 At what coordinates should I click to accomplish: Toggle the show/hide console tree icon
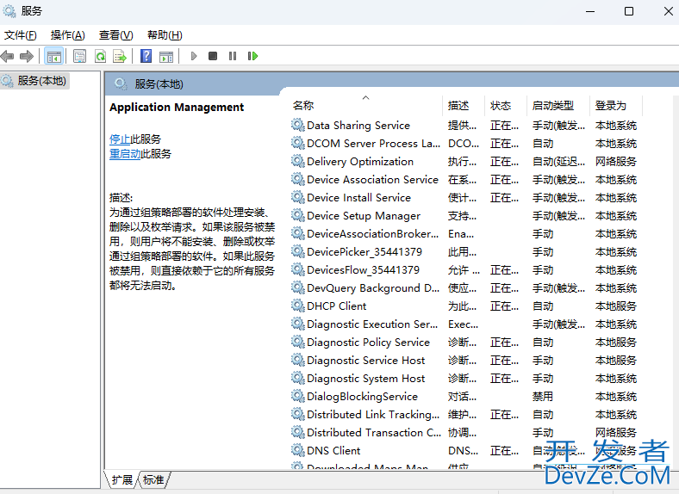click(54, 56)
